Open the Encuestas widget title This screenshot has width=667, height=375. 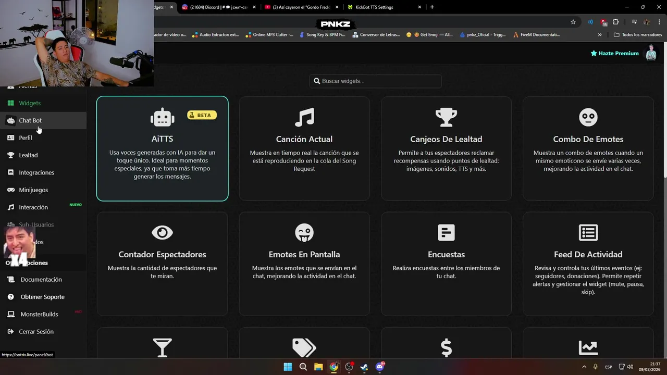click(x=446, y=254)
